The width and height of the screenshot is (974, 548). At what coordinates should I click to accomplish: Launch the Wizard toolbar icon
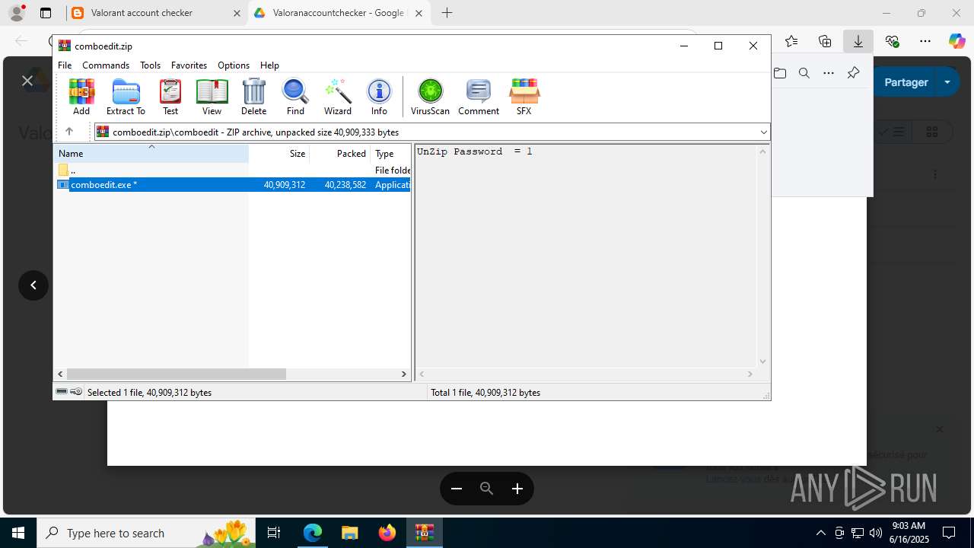(x=338, y=97)
